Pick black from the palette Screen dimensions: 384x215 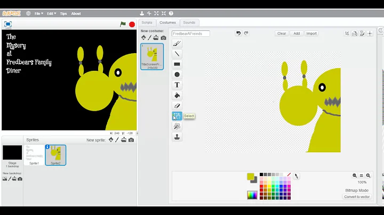click(261, 175)
